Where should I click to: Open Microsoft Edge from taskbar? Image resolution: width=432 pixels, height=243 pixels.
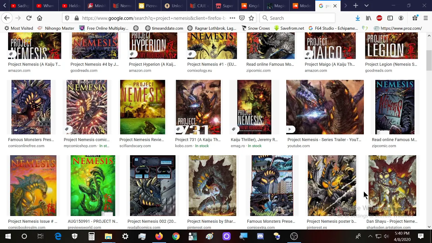58,236
